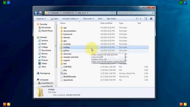Open Recent Places in Favorites
This screenshot has height=107, width=190.
point(47,31)
